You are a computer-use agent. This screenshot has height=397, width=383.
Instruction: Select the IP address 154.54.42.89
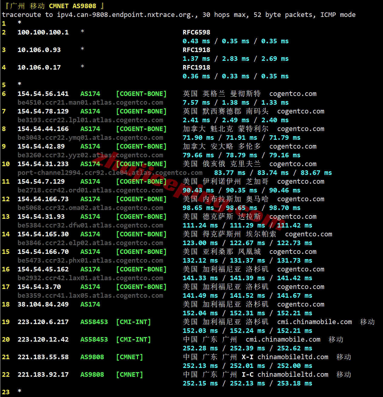[41, 146]
